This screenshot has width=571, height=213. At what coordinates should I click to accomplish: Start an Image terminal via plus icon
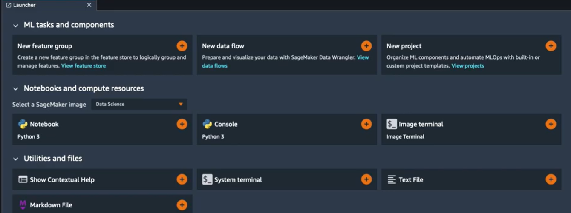click(x=551, y=124)
